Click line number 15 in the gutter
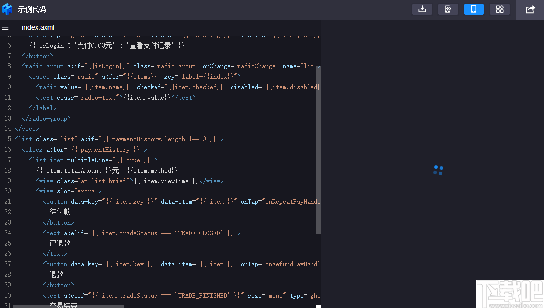544x308 pixels. [x=7, y=139]
